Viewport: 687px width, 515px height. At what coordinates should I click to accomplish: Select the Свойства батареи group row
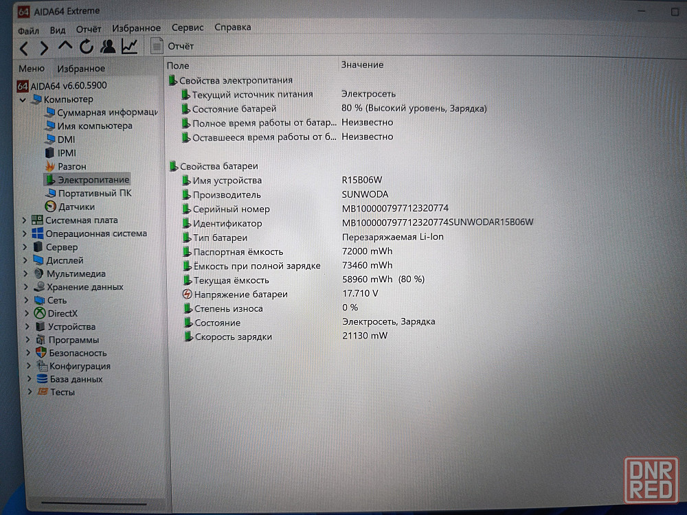pyautogui.click(x=214, y=166)
